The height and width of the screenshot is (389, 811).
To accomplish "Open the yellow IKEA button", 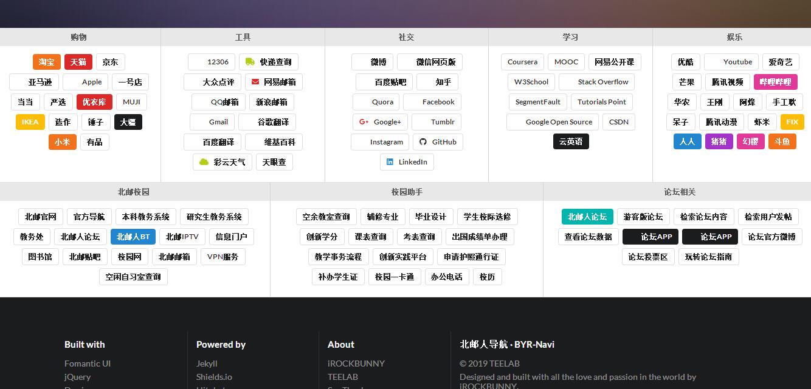I will click(x=30, y=122).
